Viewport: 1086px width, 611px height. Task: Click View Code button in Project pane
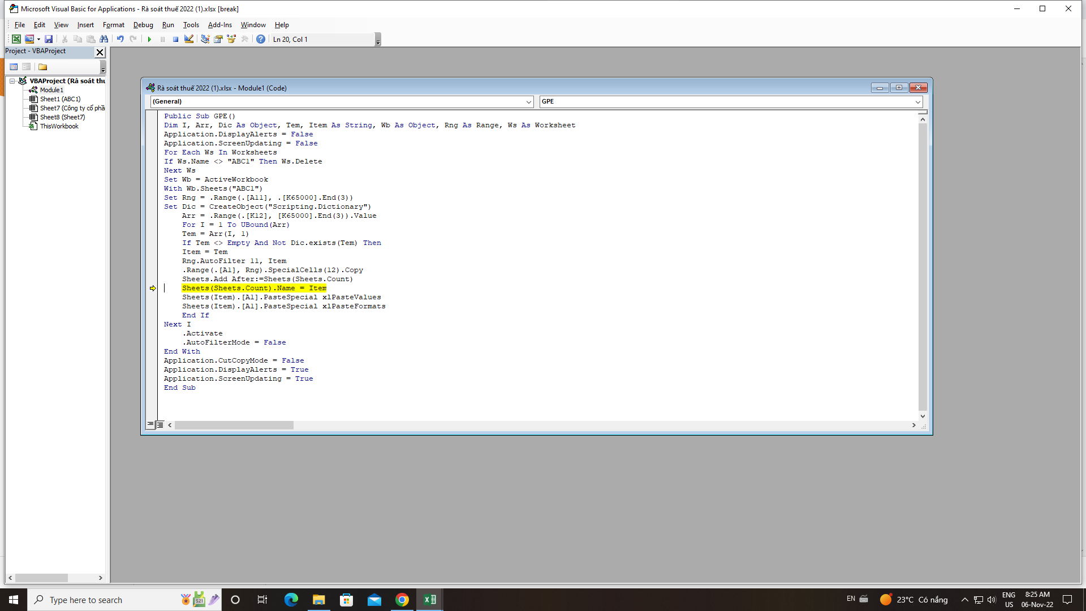pos(14,67)
